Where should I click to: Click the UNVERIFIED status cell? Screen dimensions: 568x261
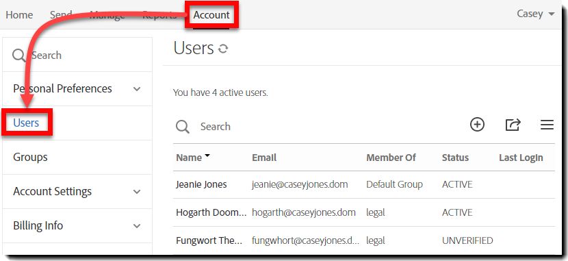click(467, 240)
